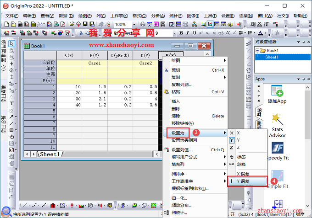Open the zoom percentage dropdown
The width and height of the screenshot is (312, 218).
click(134, 24)
